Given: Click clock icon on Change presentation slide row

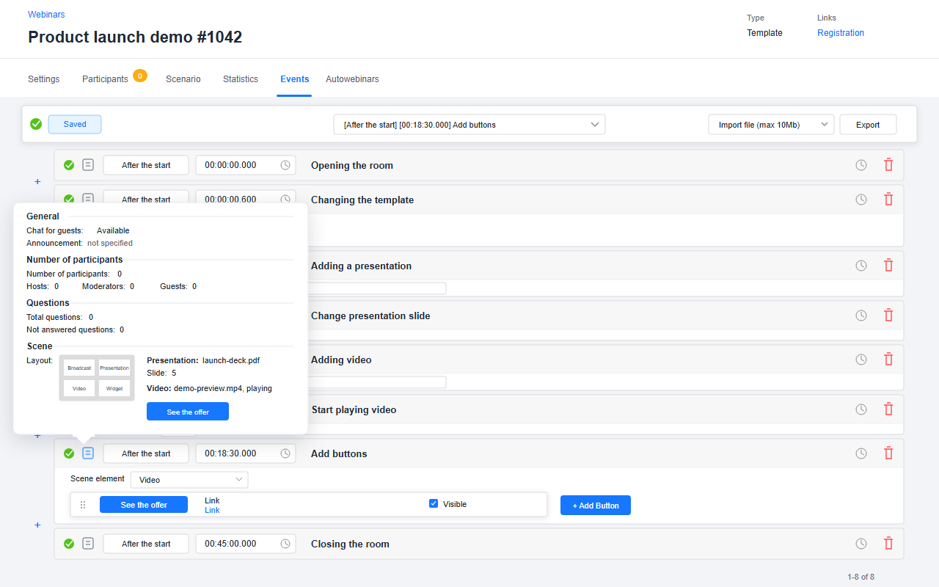Looking at the screenshot, I should point(861,316).
